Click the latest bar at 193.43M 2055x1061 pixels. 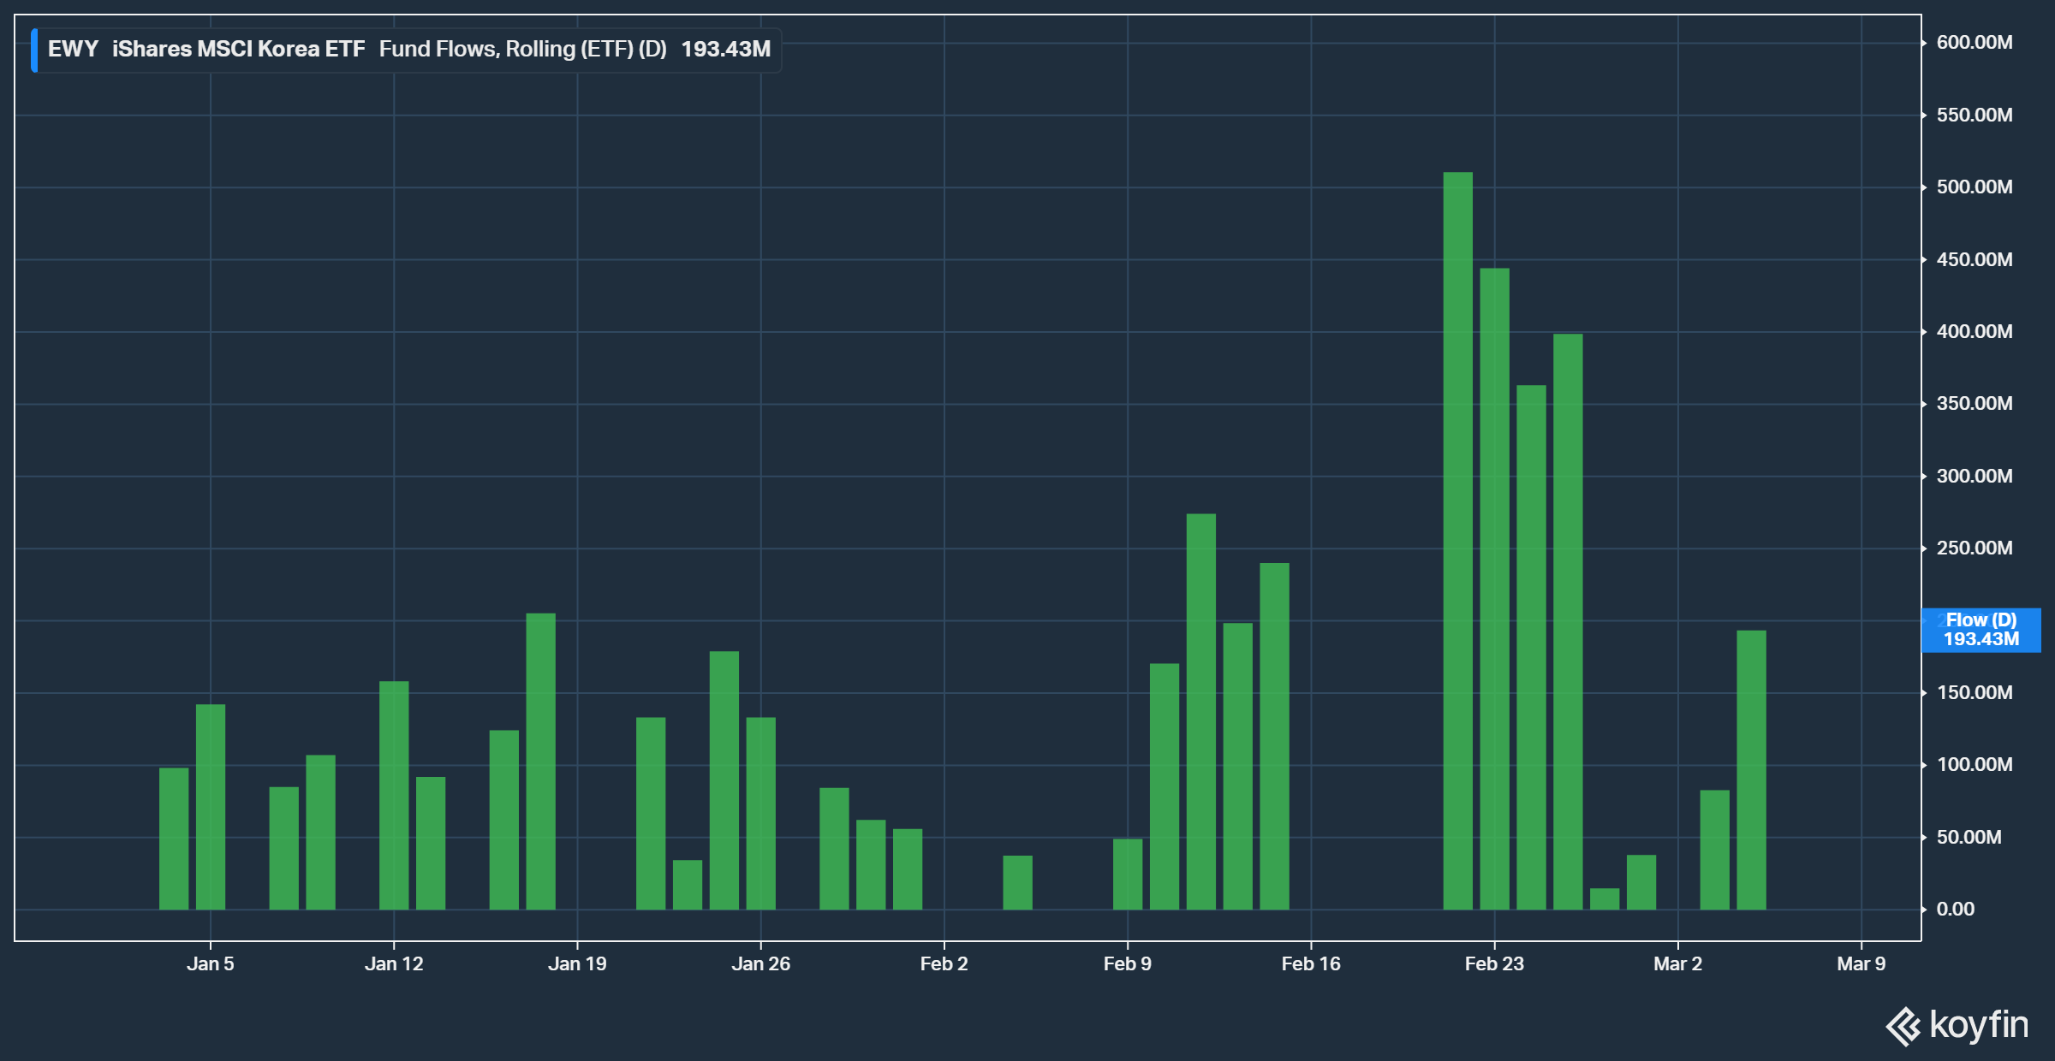[1751, 770]
